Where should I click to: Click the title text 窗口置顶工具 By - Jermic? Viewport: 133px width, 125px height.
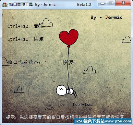[x=32, y=5]
